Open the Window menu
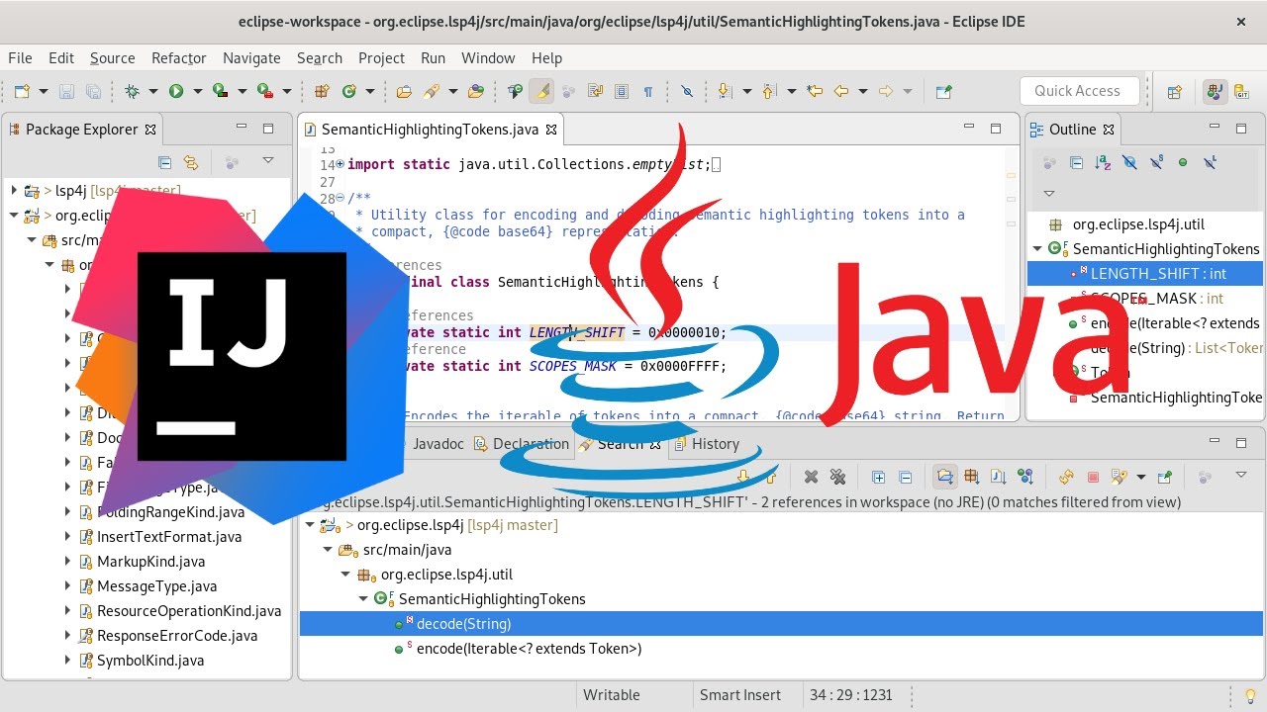Viewport: 1267px width, 712px height. 488,58
